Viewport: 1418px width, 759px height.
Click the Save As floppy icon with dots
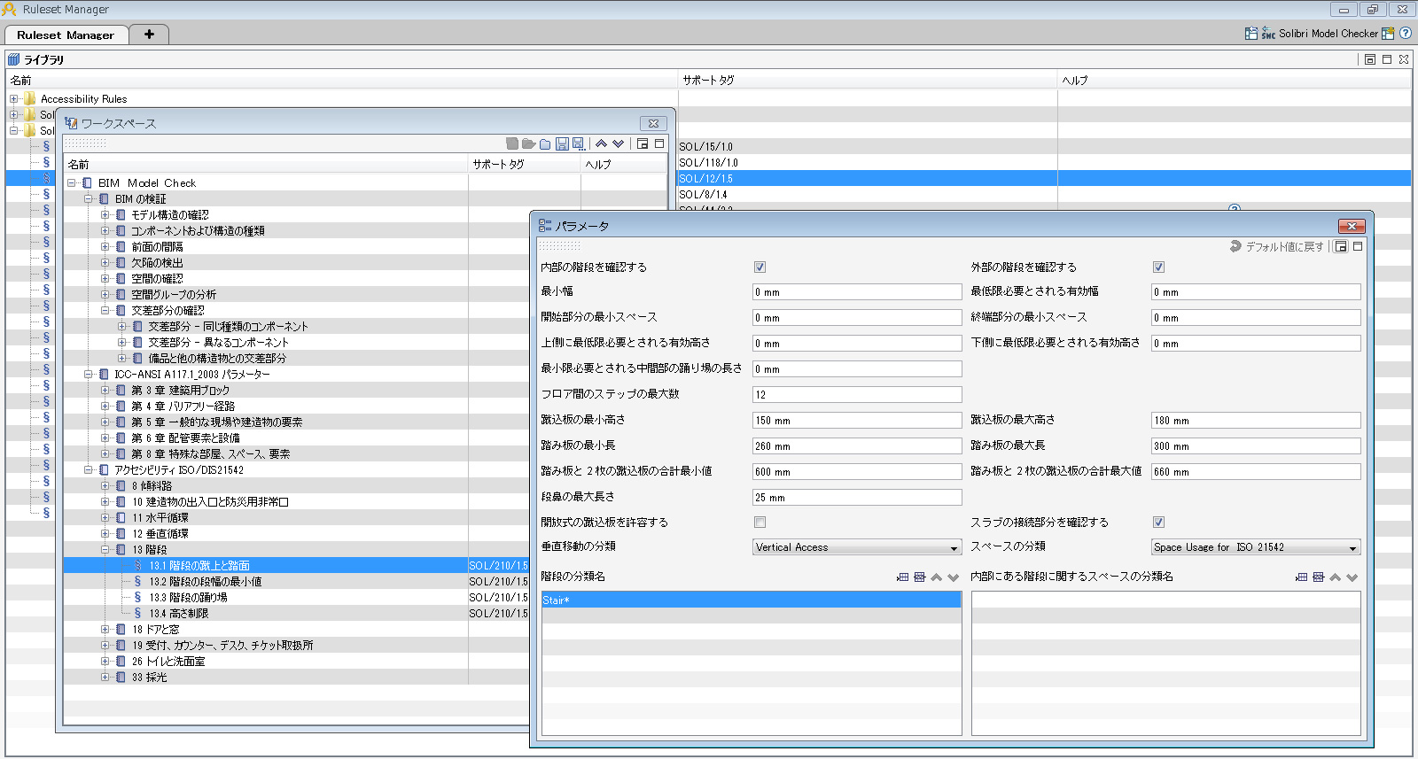[579, 143]
